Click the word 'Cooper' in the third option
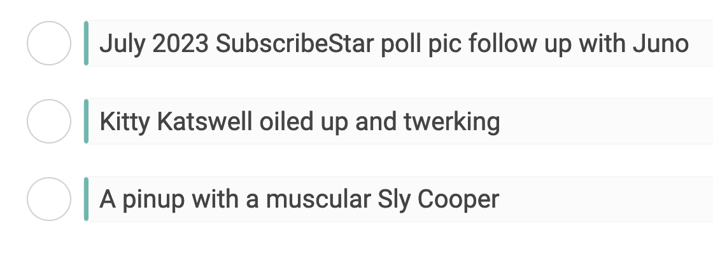 point(458,200)
